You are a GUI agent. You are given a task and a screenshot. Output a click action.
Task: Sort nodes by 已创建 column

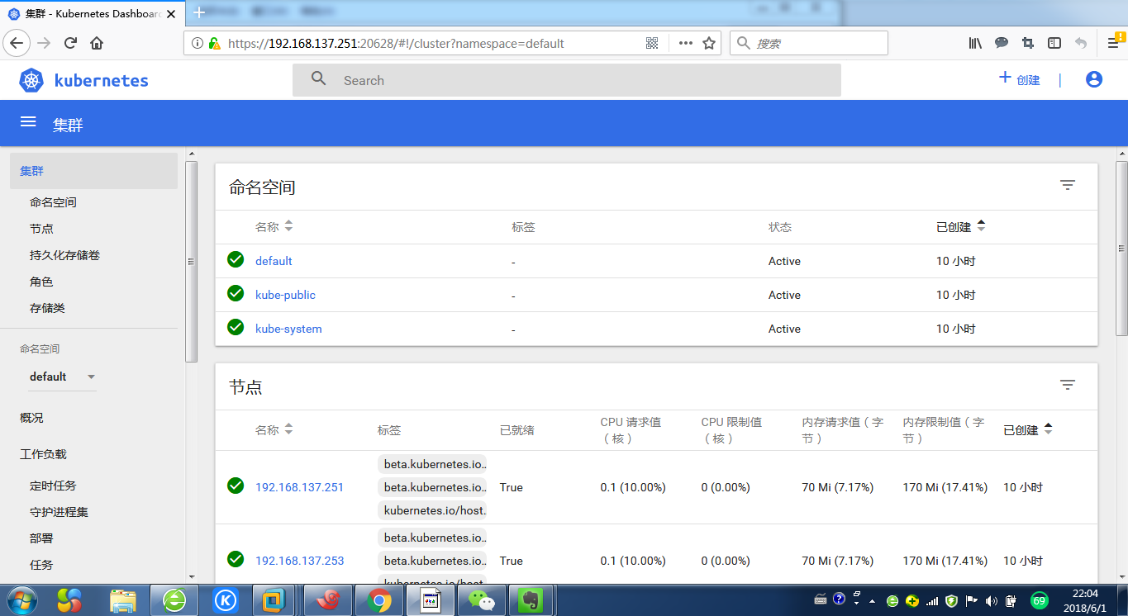pos(1028,430)
